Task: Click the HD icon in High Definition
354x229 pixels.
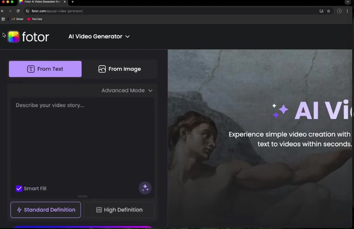Action: pos(99,210)
